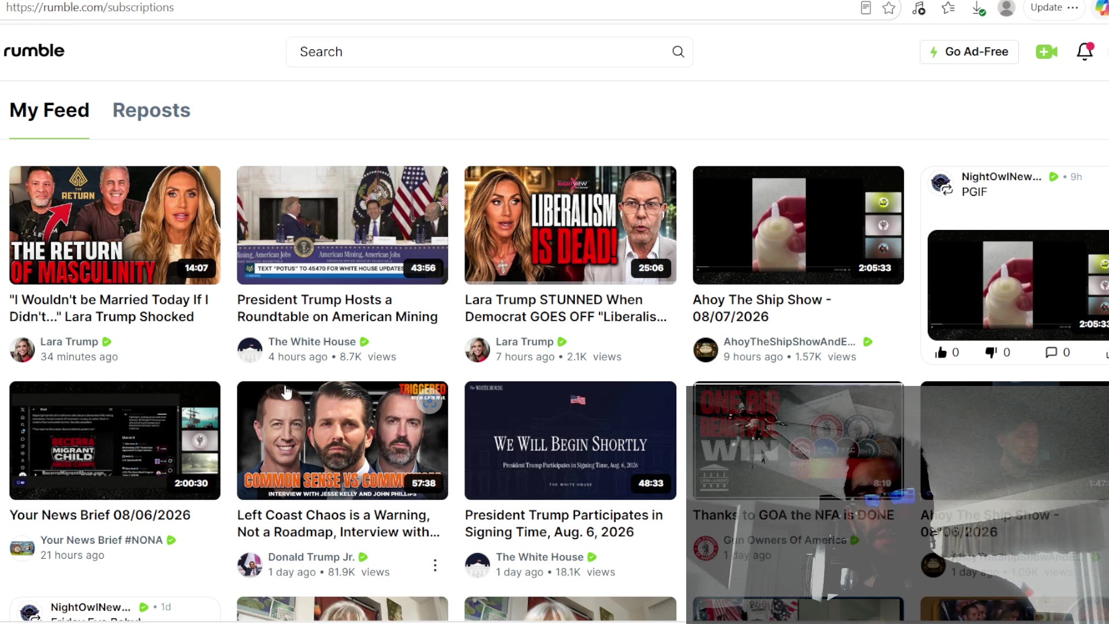
Task: Open options menu for Left Coast Chaos video
Action: tap(435, 565)
